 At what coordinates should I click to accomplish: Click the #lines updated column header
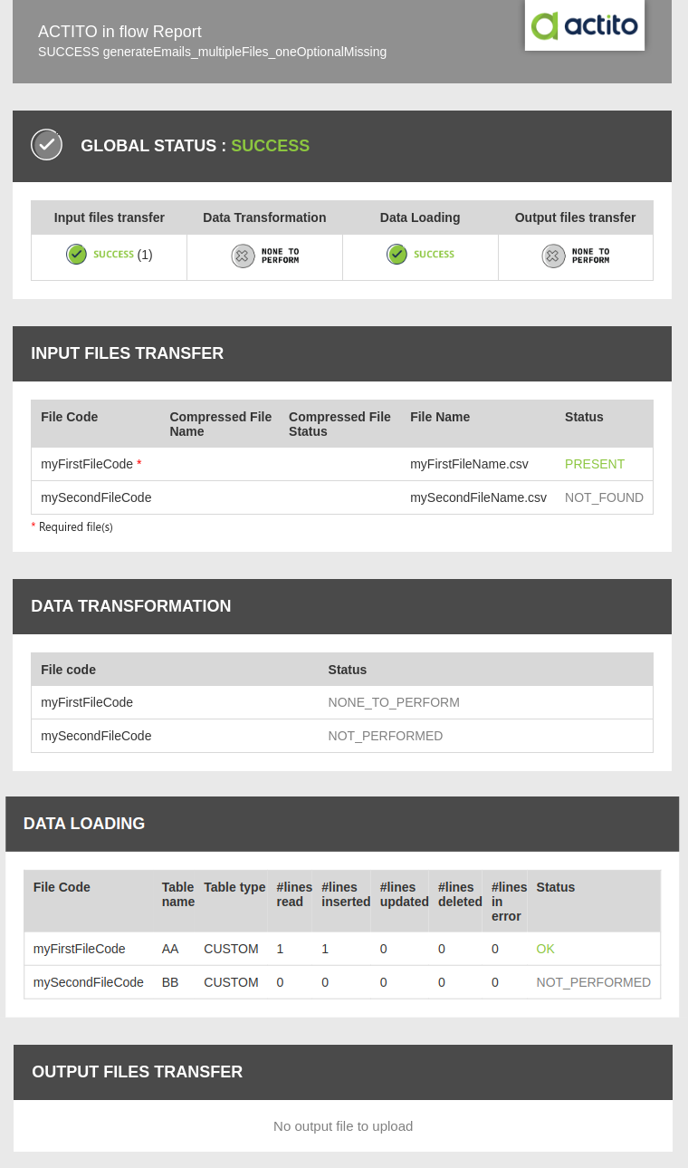click(x=405, y=894)
